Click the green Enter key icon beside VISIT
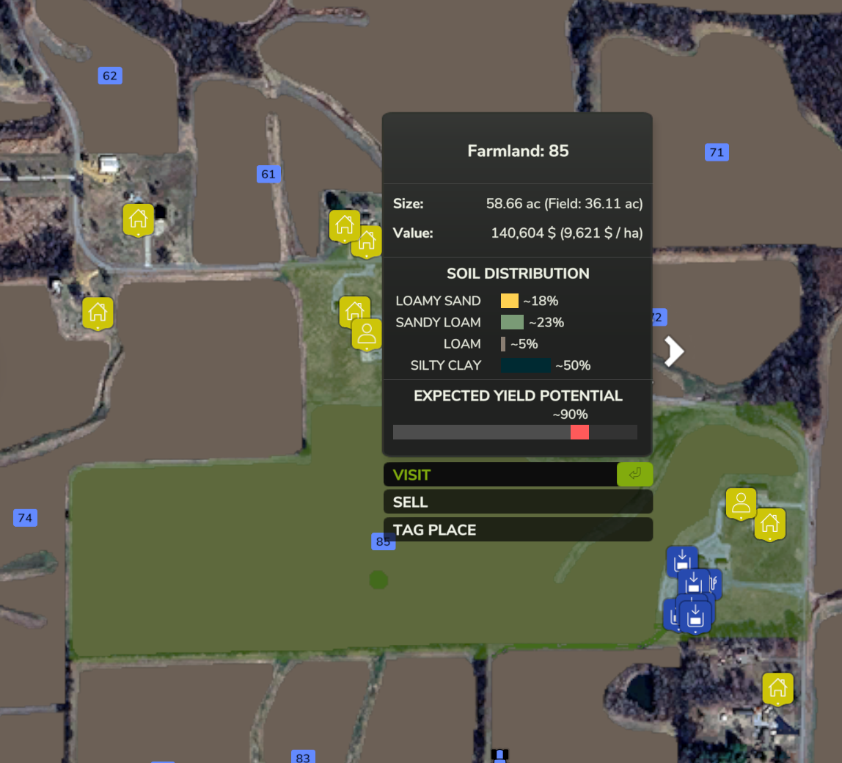This screenshot has width=842, height=763. pos(634,475)
